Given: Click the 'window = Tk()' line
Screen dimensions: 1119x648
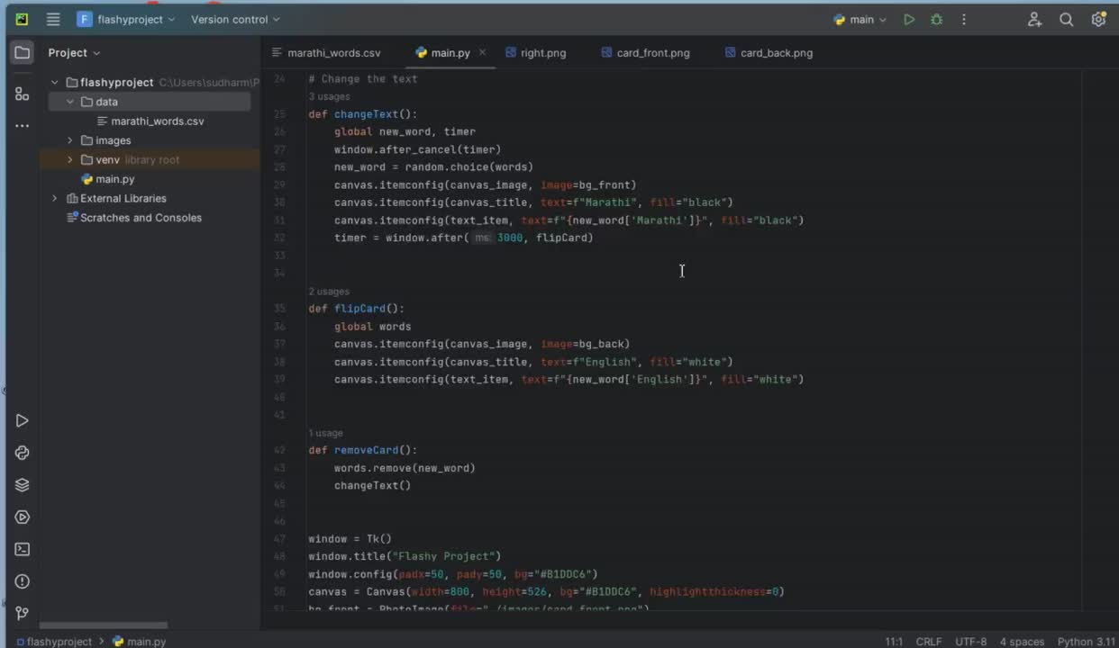Looking at the screenshot, I should point(350,539).
